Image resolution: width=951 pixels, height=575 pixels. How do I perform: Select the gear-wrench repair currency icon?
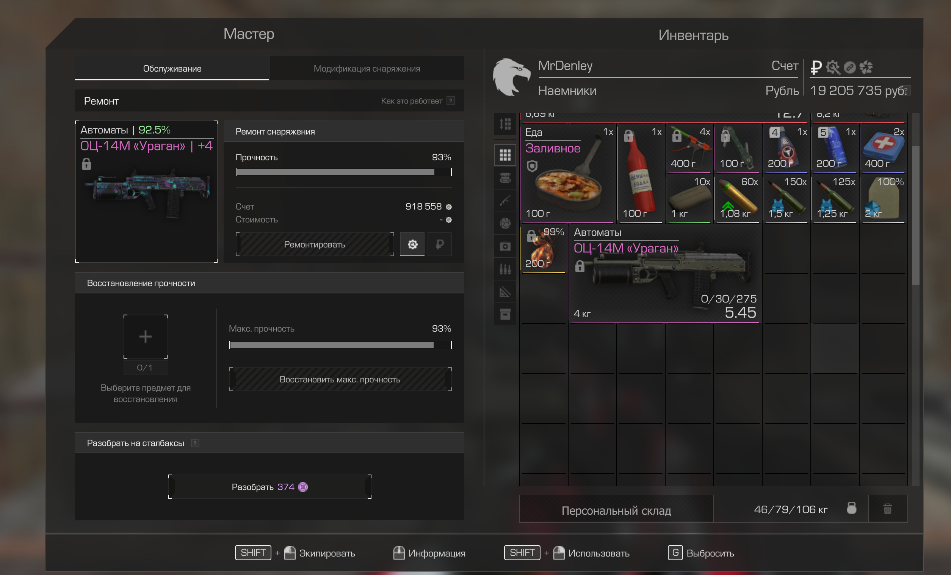(x=833, y=67)
